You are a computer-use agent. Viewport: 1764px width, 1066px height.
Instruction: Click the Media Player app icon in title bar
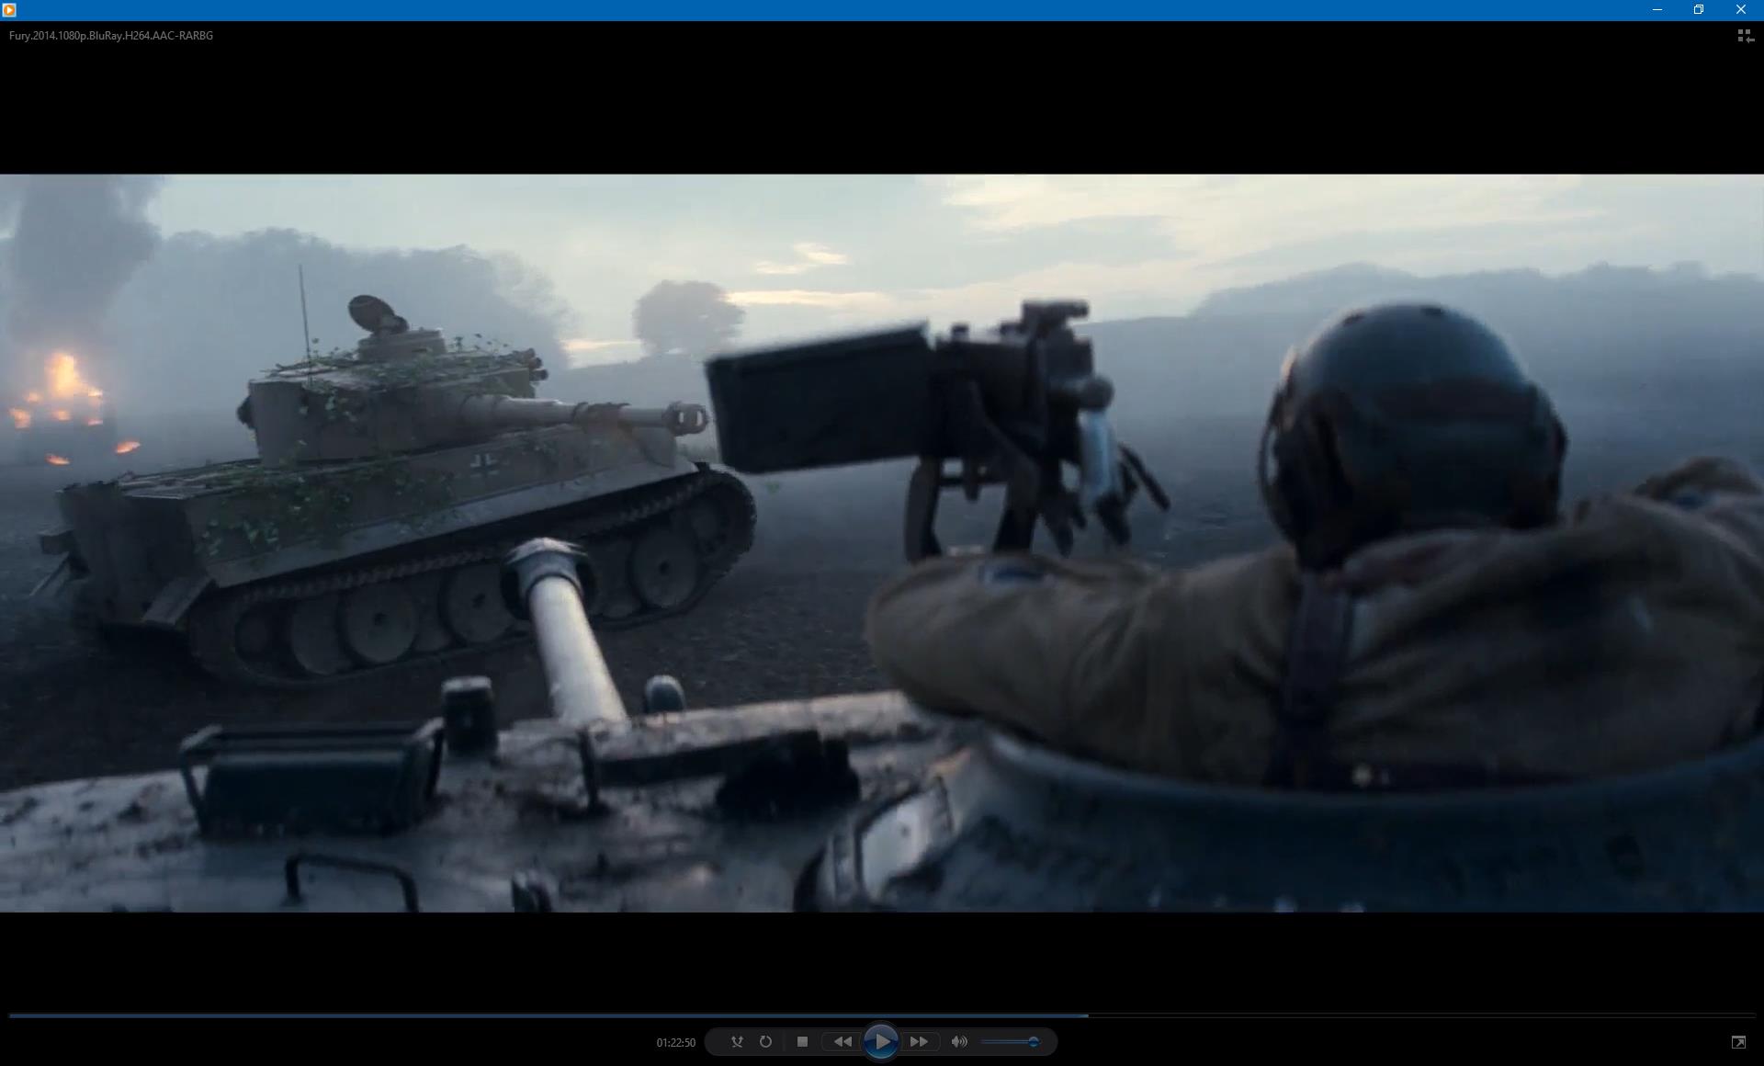pos(9,9)
